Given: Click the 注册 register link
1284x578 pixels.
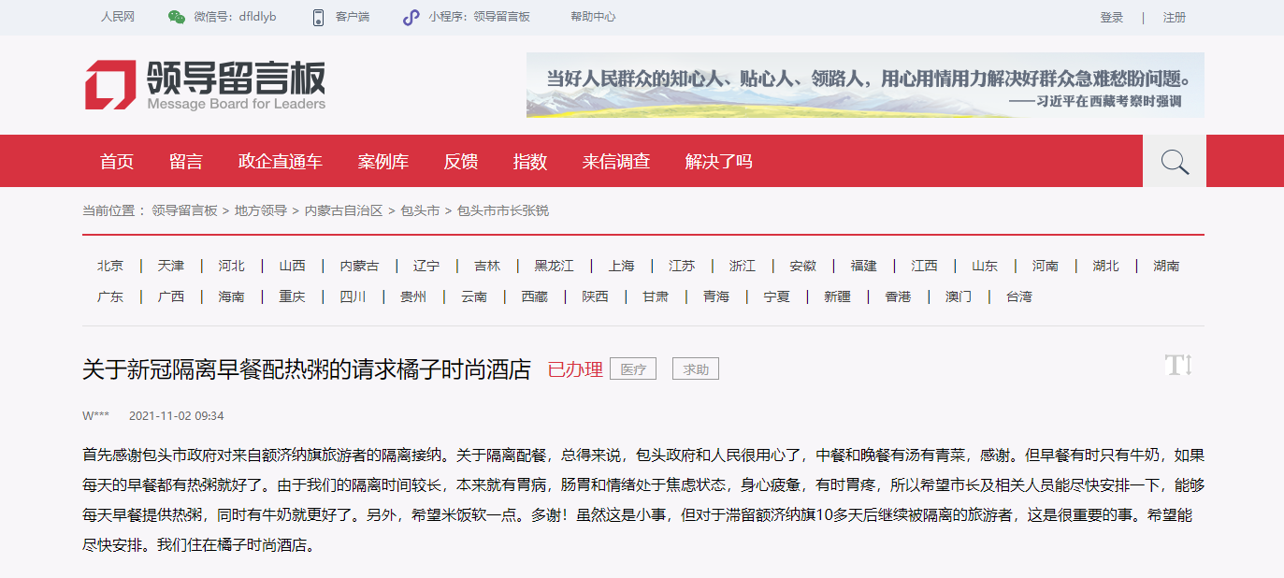Looking at the screenshot, I should click(1174, 17).
